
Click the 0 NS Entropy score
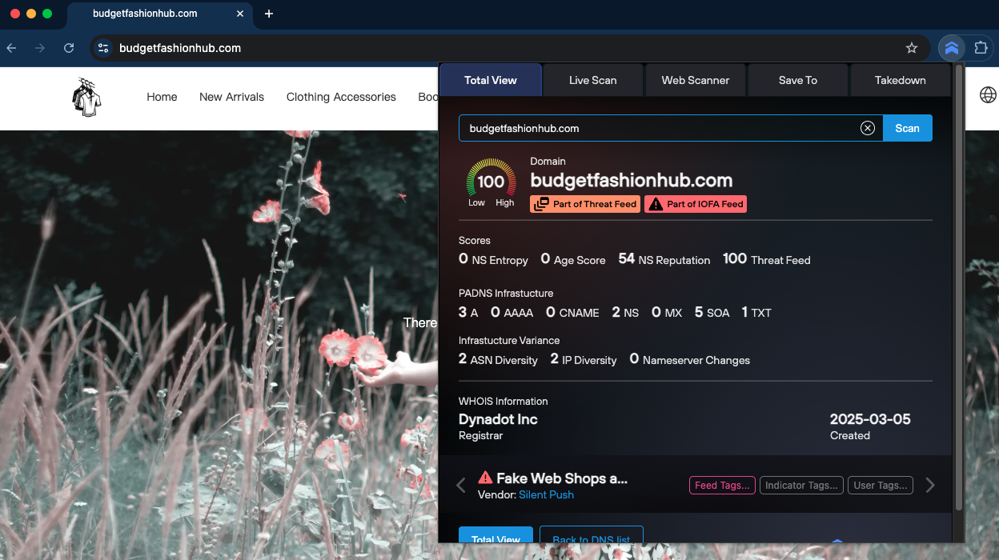pos(493,259)
